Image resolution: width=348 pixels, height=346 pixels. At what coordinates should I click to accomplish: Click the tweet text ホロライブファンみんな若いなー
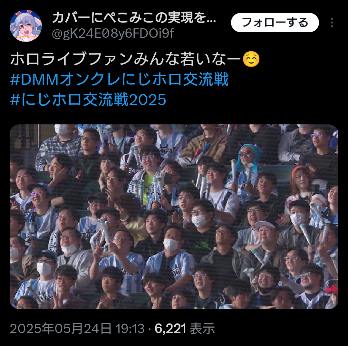pyautogui.click(x=126, y=59)
